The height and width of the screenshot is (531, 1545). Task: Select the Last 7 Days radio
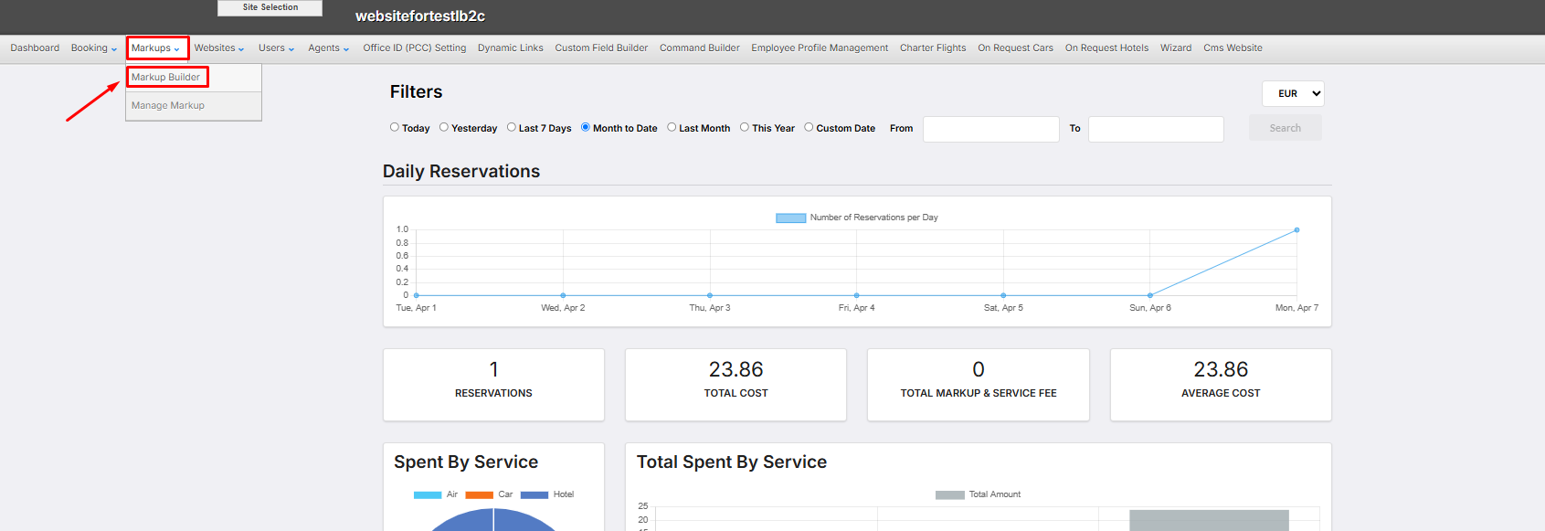click(x=512, y=127)
